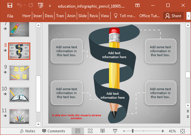Click the Share button

pos(173,16)
